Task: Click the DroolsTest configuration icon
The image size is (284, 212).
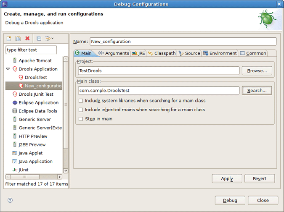Action: pos(21,77)
